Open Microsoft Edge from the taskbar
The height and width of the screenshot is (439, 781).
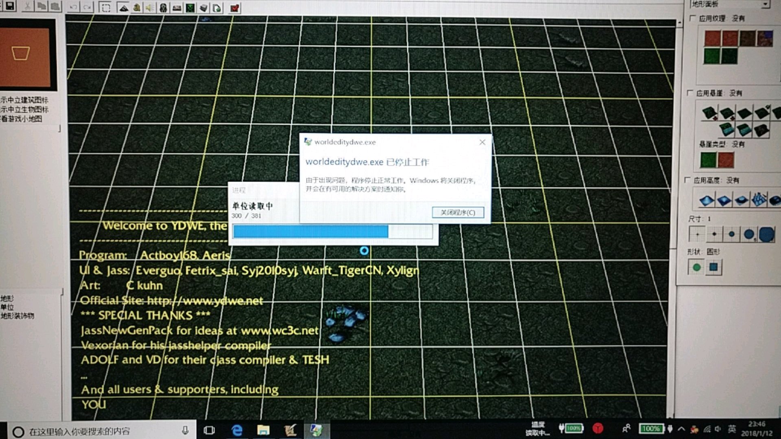point(237,430)
